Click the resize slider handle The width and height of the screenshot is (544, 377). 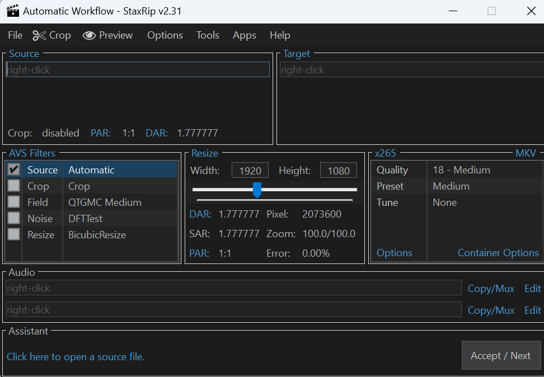[x=257, y=190]
